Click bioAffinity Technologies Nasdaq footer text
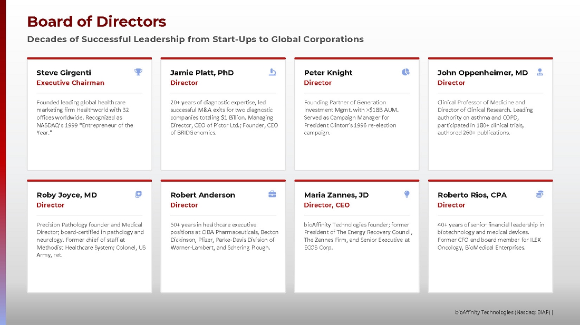 pos(504,312)
